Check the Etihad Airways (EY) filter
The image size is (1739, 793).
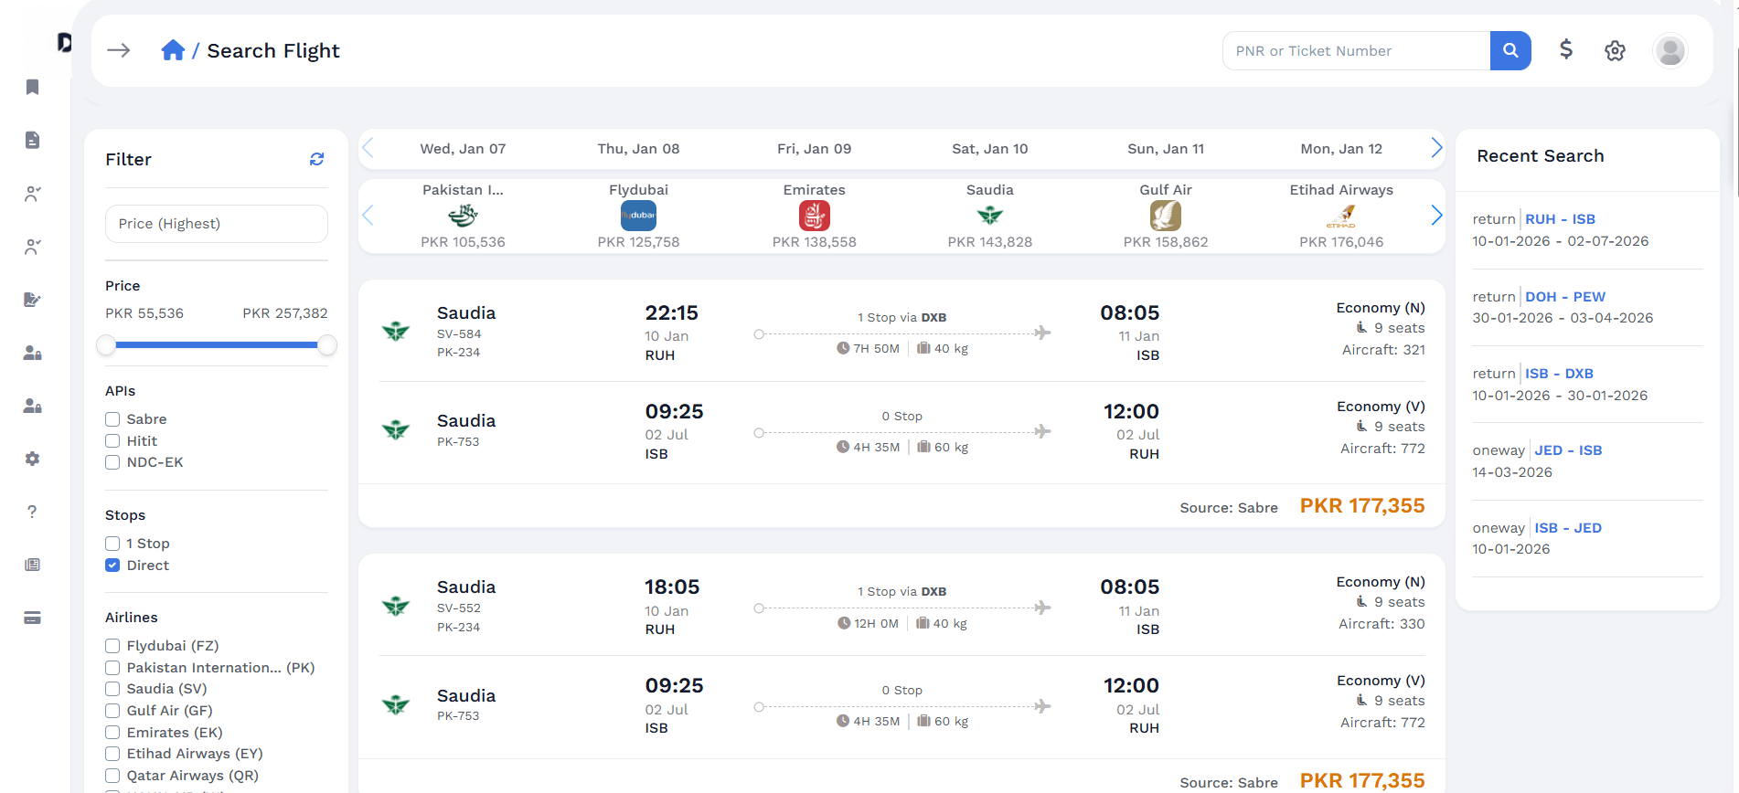point(112,754)
